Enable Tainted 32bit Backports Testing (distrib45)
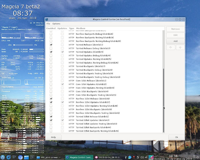This screenshot has height=160, width=200. [51, 131]
